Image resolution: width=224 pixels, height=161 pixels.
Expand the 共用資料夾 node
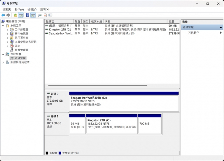[x=7, y=38]
